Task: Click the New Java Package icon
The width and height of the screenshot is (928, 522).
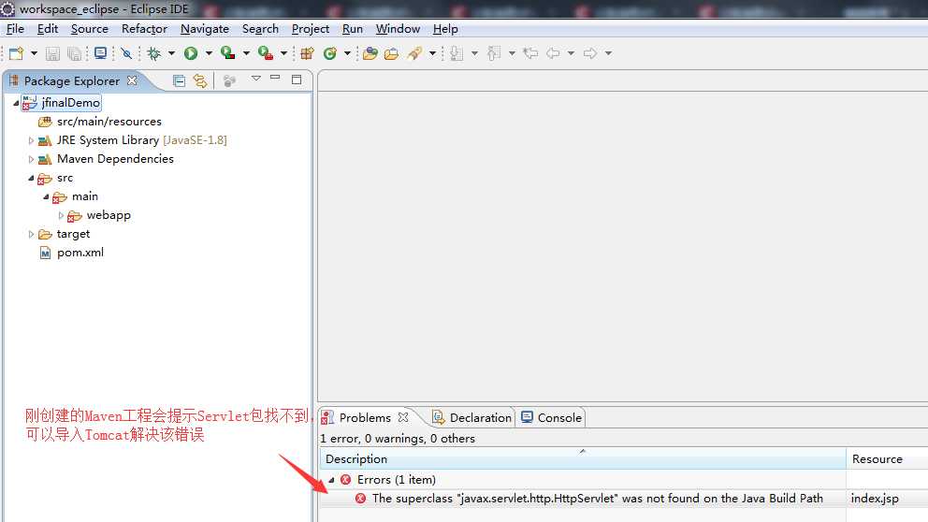Action: pos(307,53)
